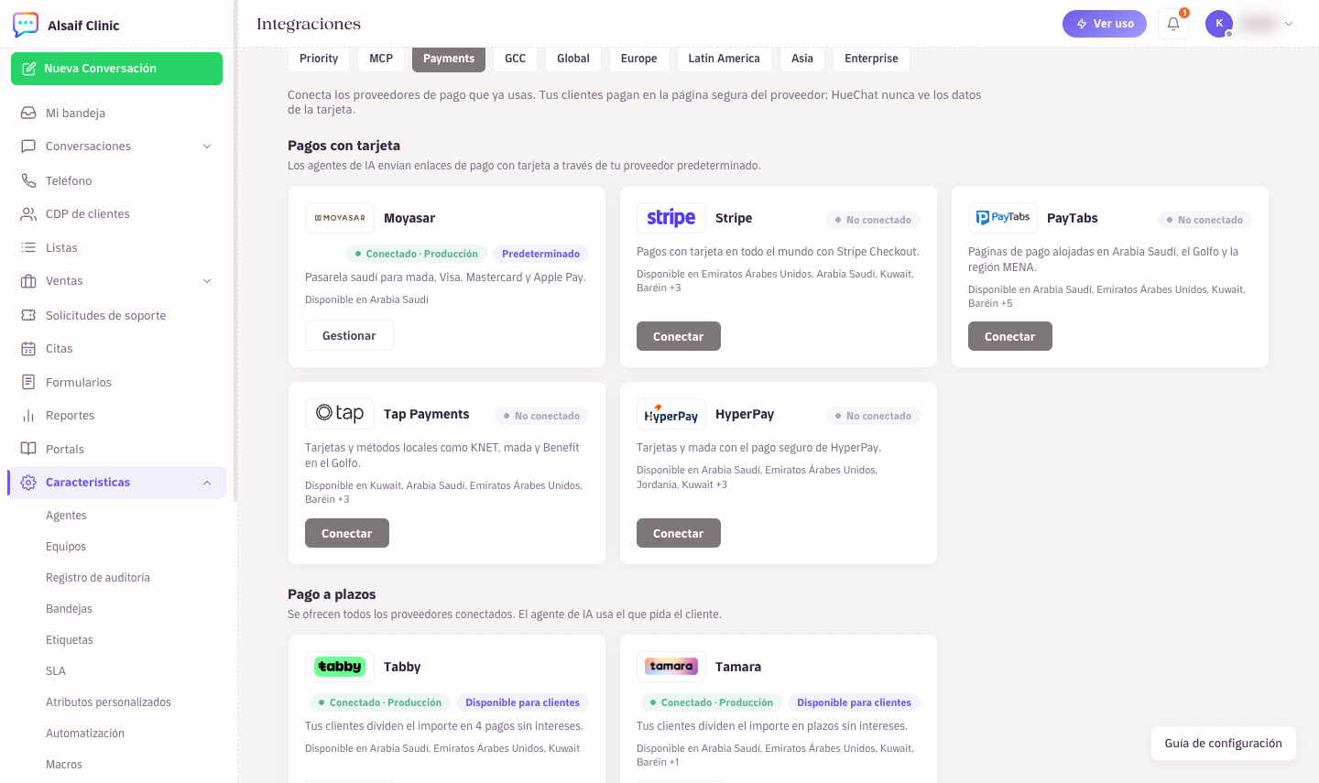Click the CDP de clientes people icon
This screenshot has height=783, width=1319.
point(28,213)
